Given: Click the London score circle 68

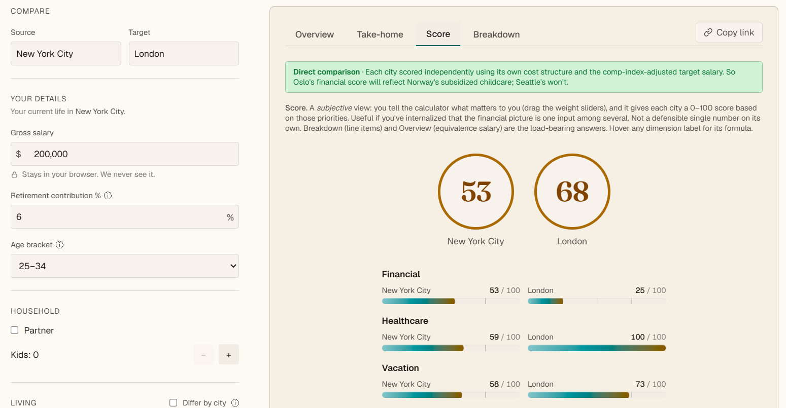Looking at the screenshot, I should tap(572, 192).
